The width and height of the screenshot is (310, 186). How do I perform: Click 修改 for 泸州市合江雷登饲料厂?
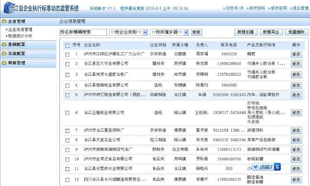296,130
